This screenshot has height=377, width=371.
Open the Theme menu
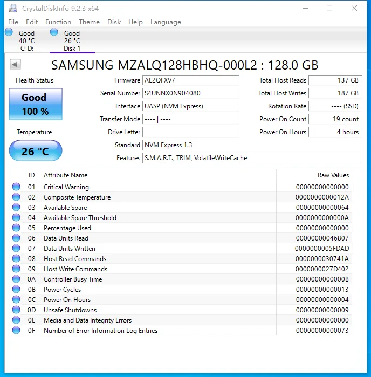coord(89,22)
